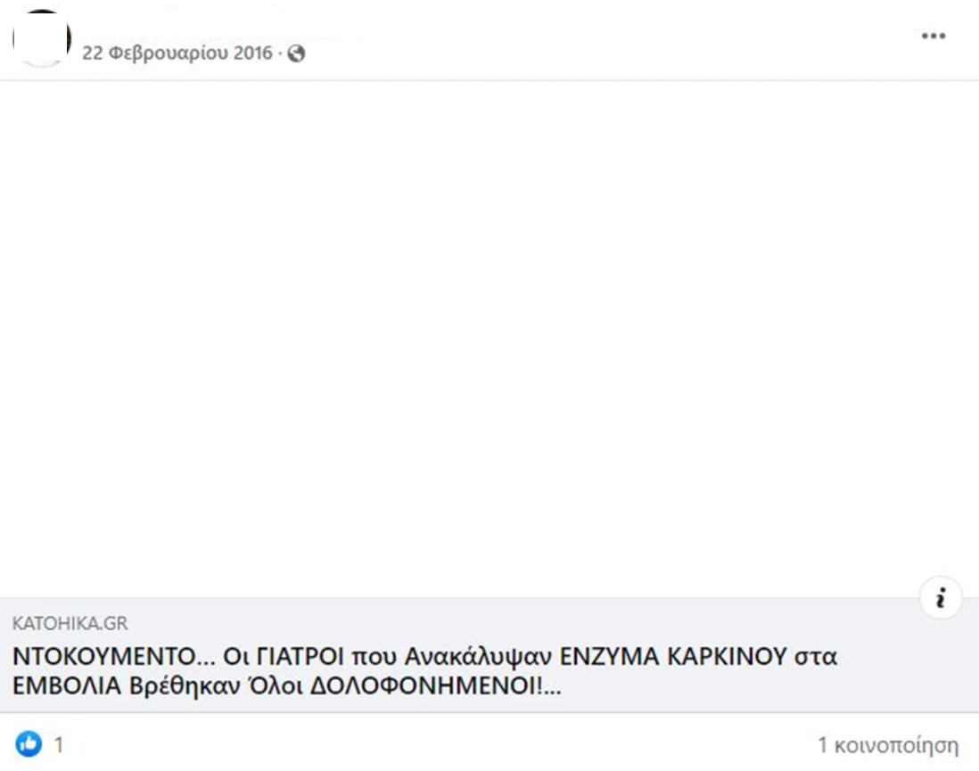Click the info 'i' icon on link preview
Viewport: 979px width, 771px height.
click(940, 599)
